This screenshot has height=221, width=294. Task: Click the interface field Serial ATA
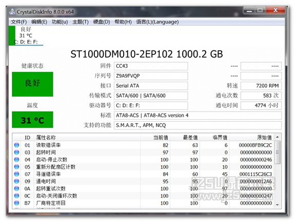pos(151,86)
